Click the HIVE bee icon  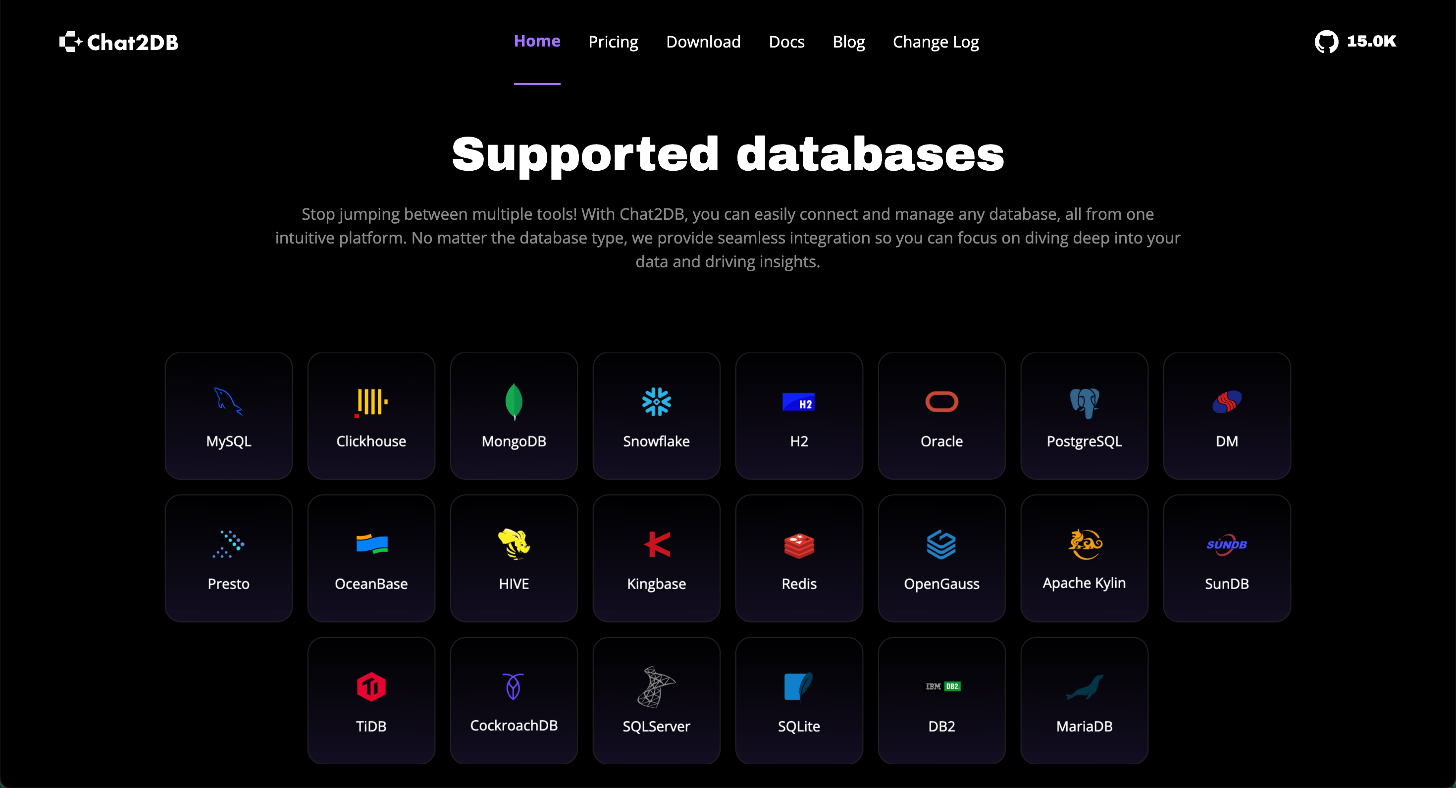pos(514,544)
